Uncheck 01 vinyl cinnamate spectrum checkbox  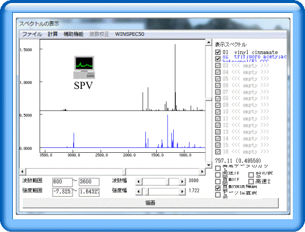click(x=218, y=52)
